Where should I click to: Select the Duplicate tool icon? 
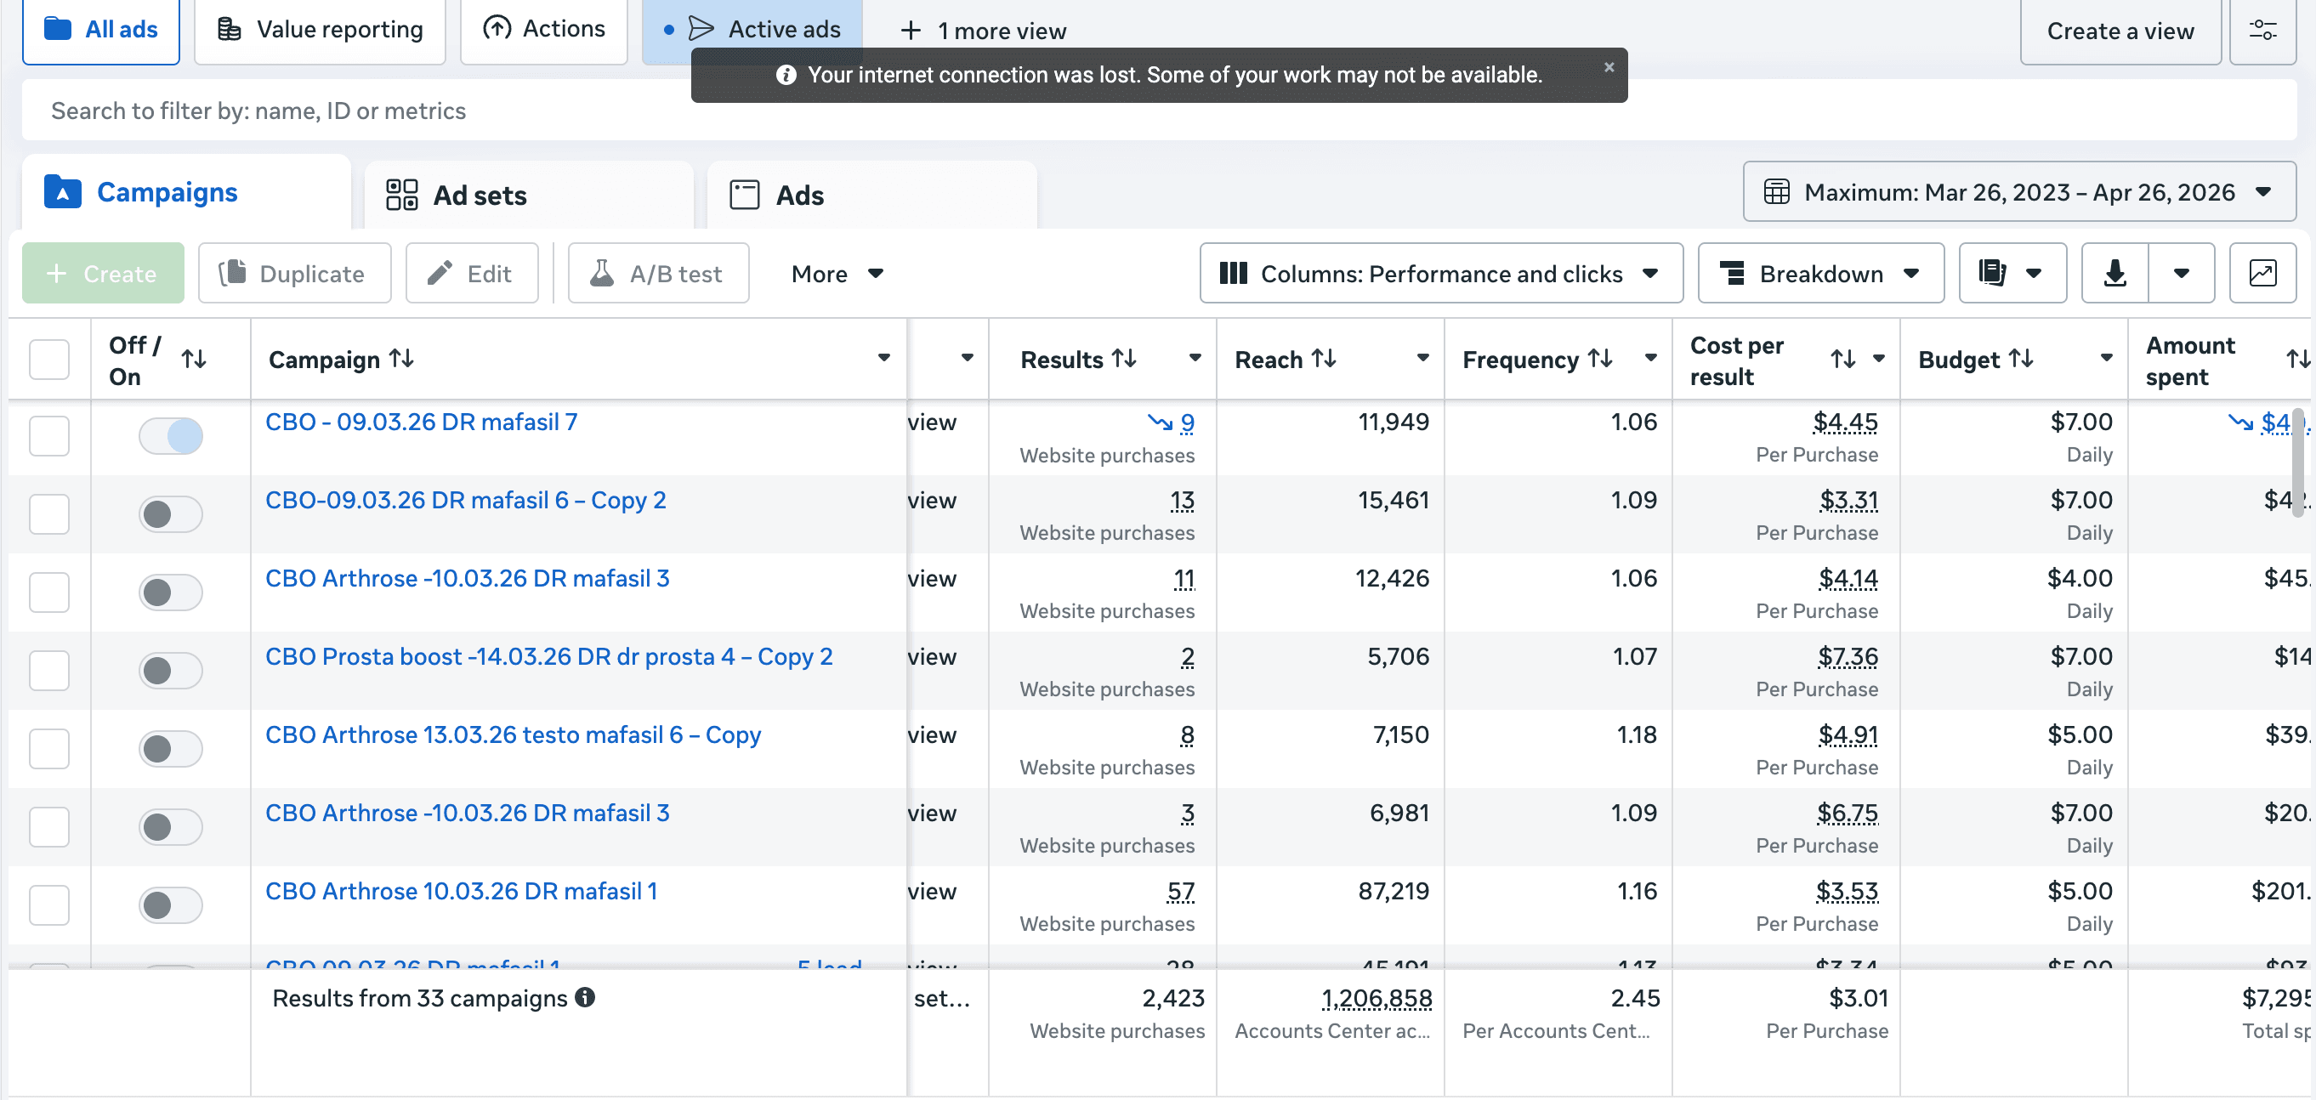point(234,272)
